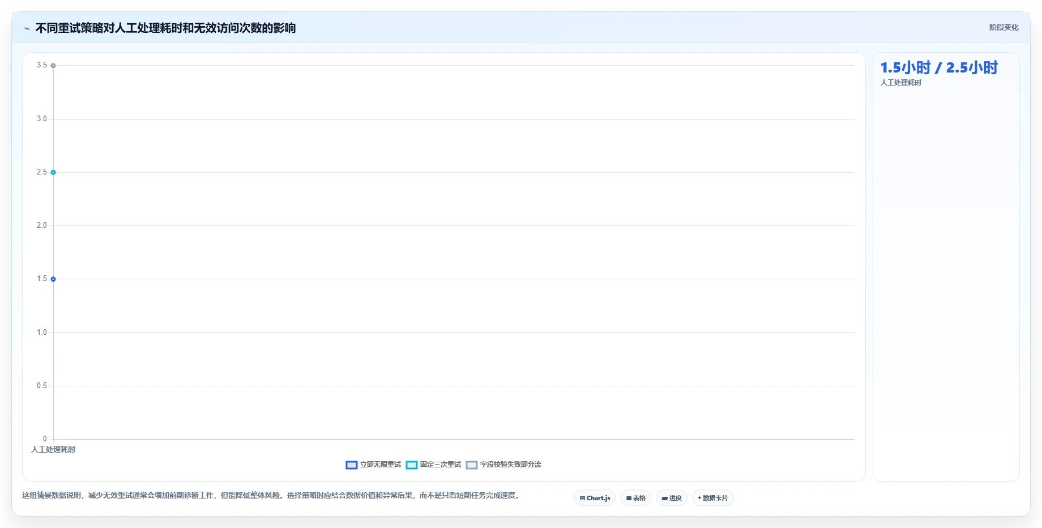Select the cyan data point at 2.5
The width and height of the screenshot is (1042, 528).
pos(53,172)
